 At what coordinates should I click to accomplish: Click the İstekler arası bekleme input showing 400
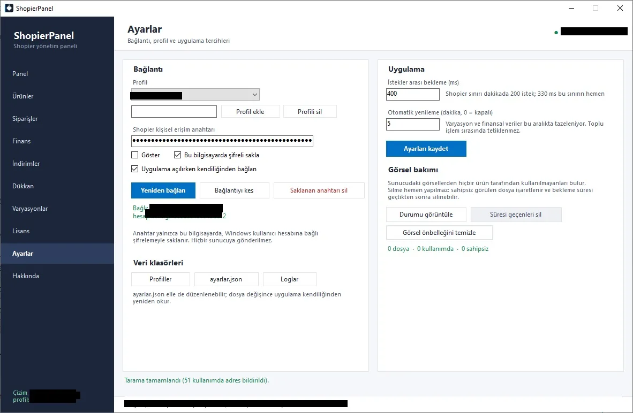click(x=412, y=94)
